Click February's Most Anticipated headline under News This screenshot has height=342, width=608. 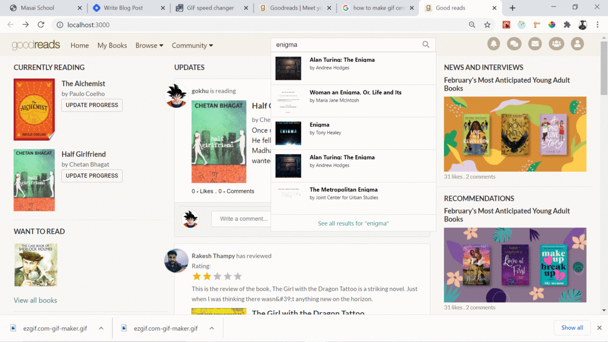(x=507, y=84)
